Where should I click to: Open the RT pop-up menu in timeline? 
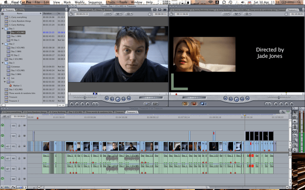tap(5, 116)
